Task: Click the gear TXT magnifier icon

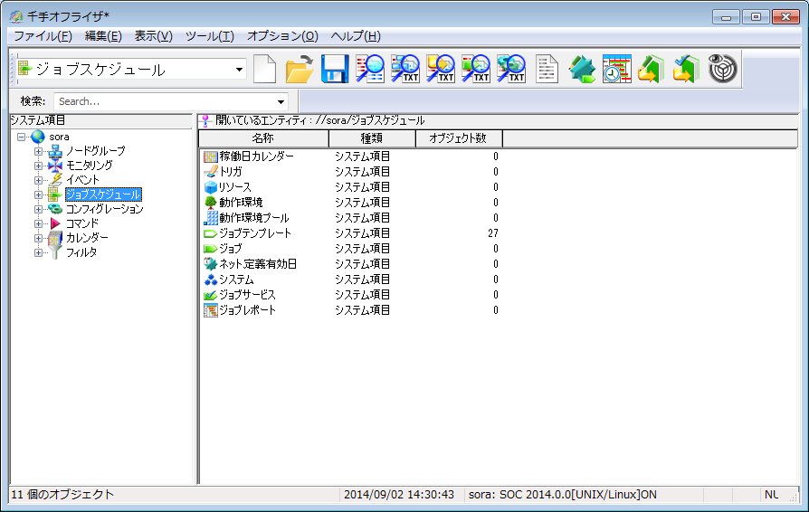Action: pyautogui.click(x=510, y=69)
